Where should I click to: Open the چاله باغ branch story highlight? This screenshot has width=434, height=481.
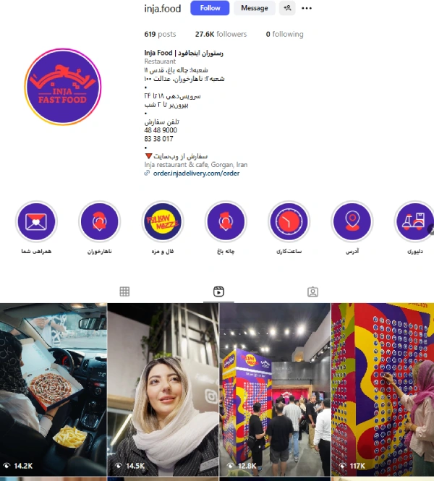tap(226, 221)
